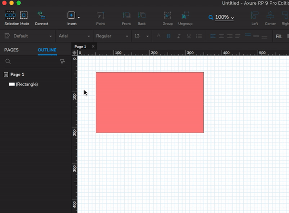Click the Insert plus icon
The height and width of the screenshot is (213, 289).
pyautogui.click(x=71, y=15)
